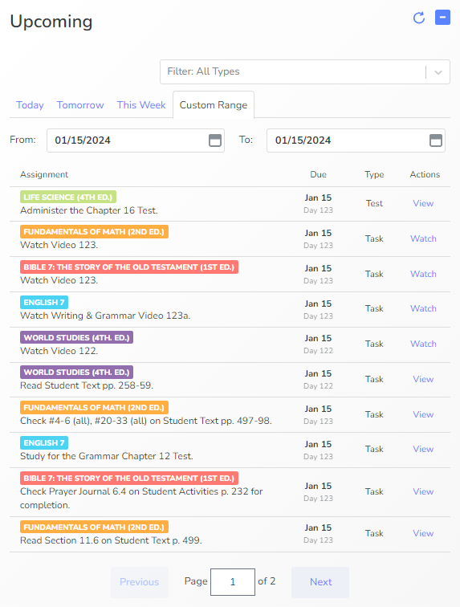This screenshot has width=460, height=607.
Task: Open calendar picker in To date field
Action: pyautogui.click(x=436, y=141)
